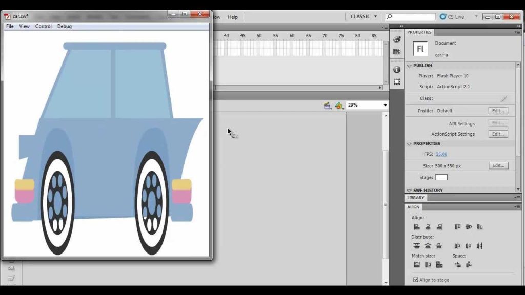Viewport: 525px width, 295px height.
Task: Click the FPS value 25.00
Action: (x=441, y=154)
